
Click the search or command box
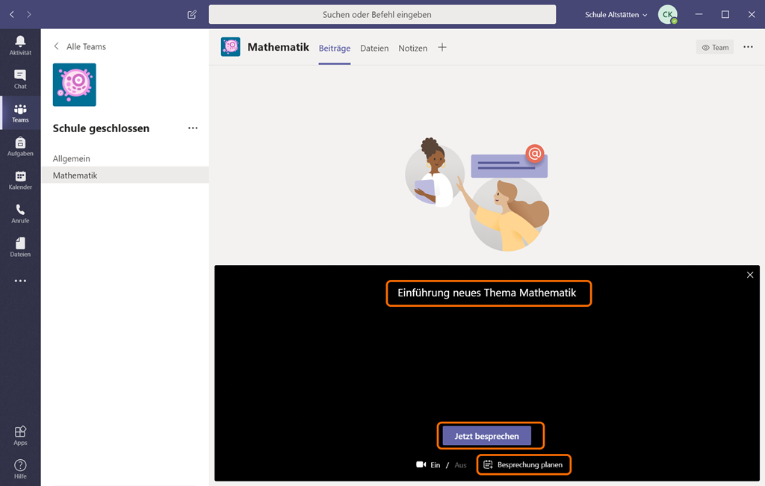(x=382, y=14)
